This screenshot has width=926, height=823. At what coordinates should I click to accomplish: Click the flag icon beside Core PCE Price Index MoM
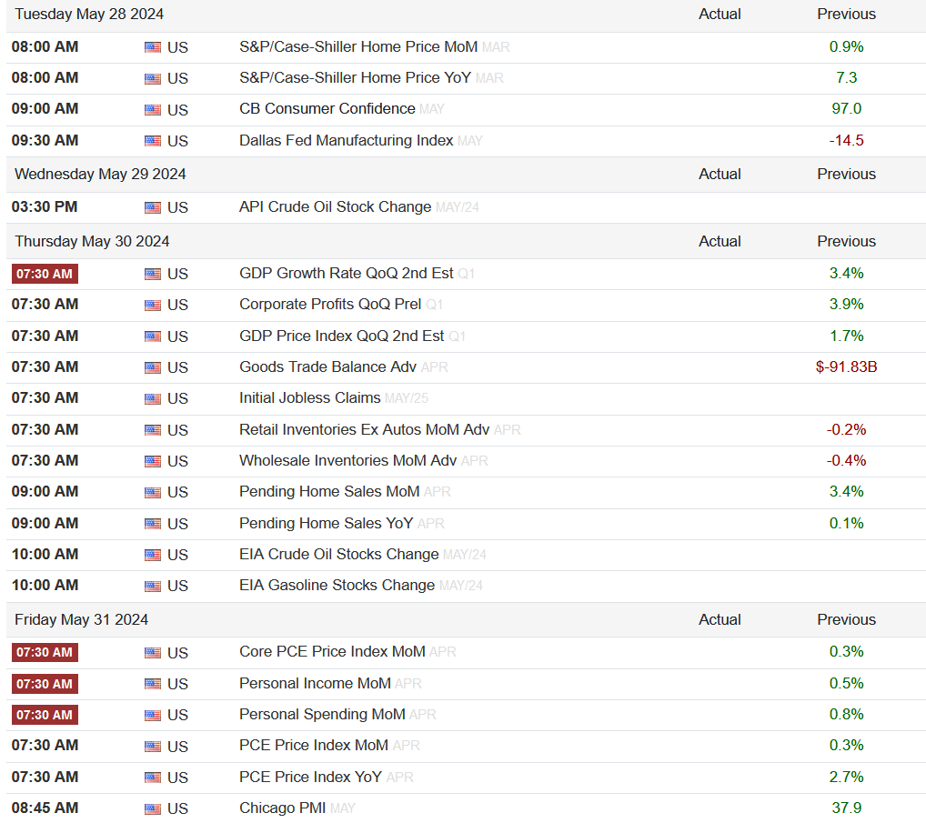click(x=153, y=653)
